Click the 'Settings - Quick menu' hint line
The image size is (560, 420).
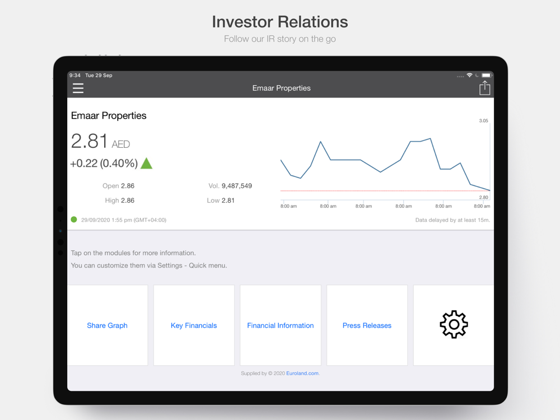149,265
